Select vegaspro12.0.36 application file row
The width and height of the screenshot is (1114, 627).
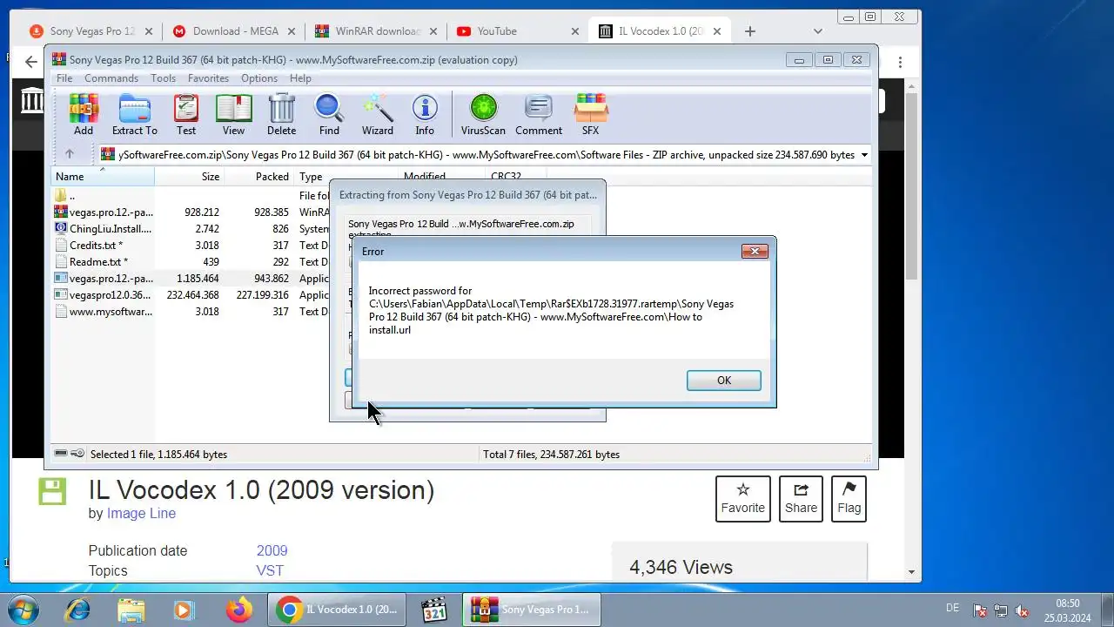pos(191,295)
